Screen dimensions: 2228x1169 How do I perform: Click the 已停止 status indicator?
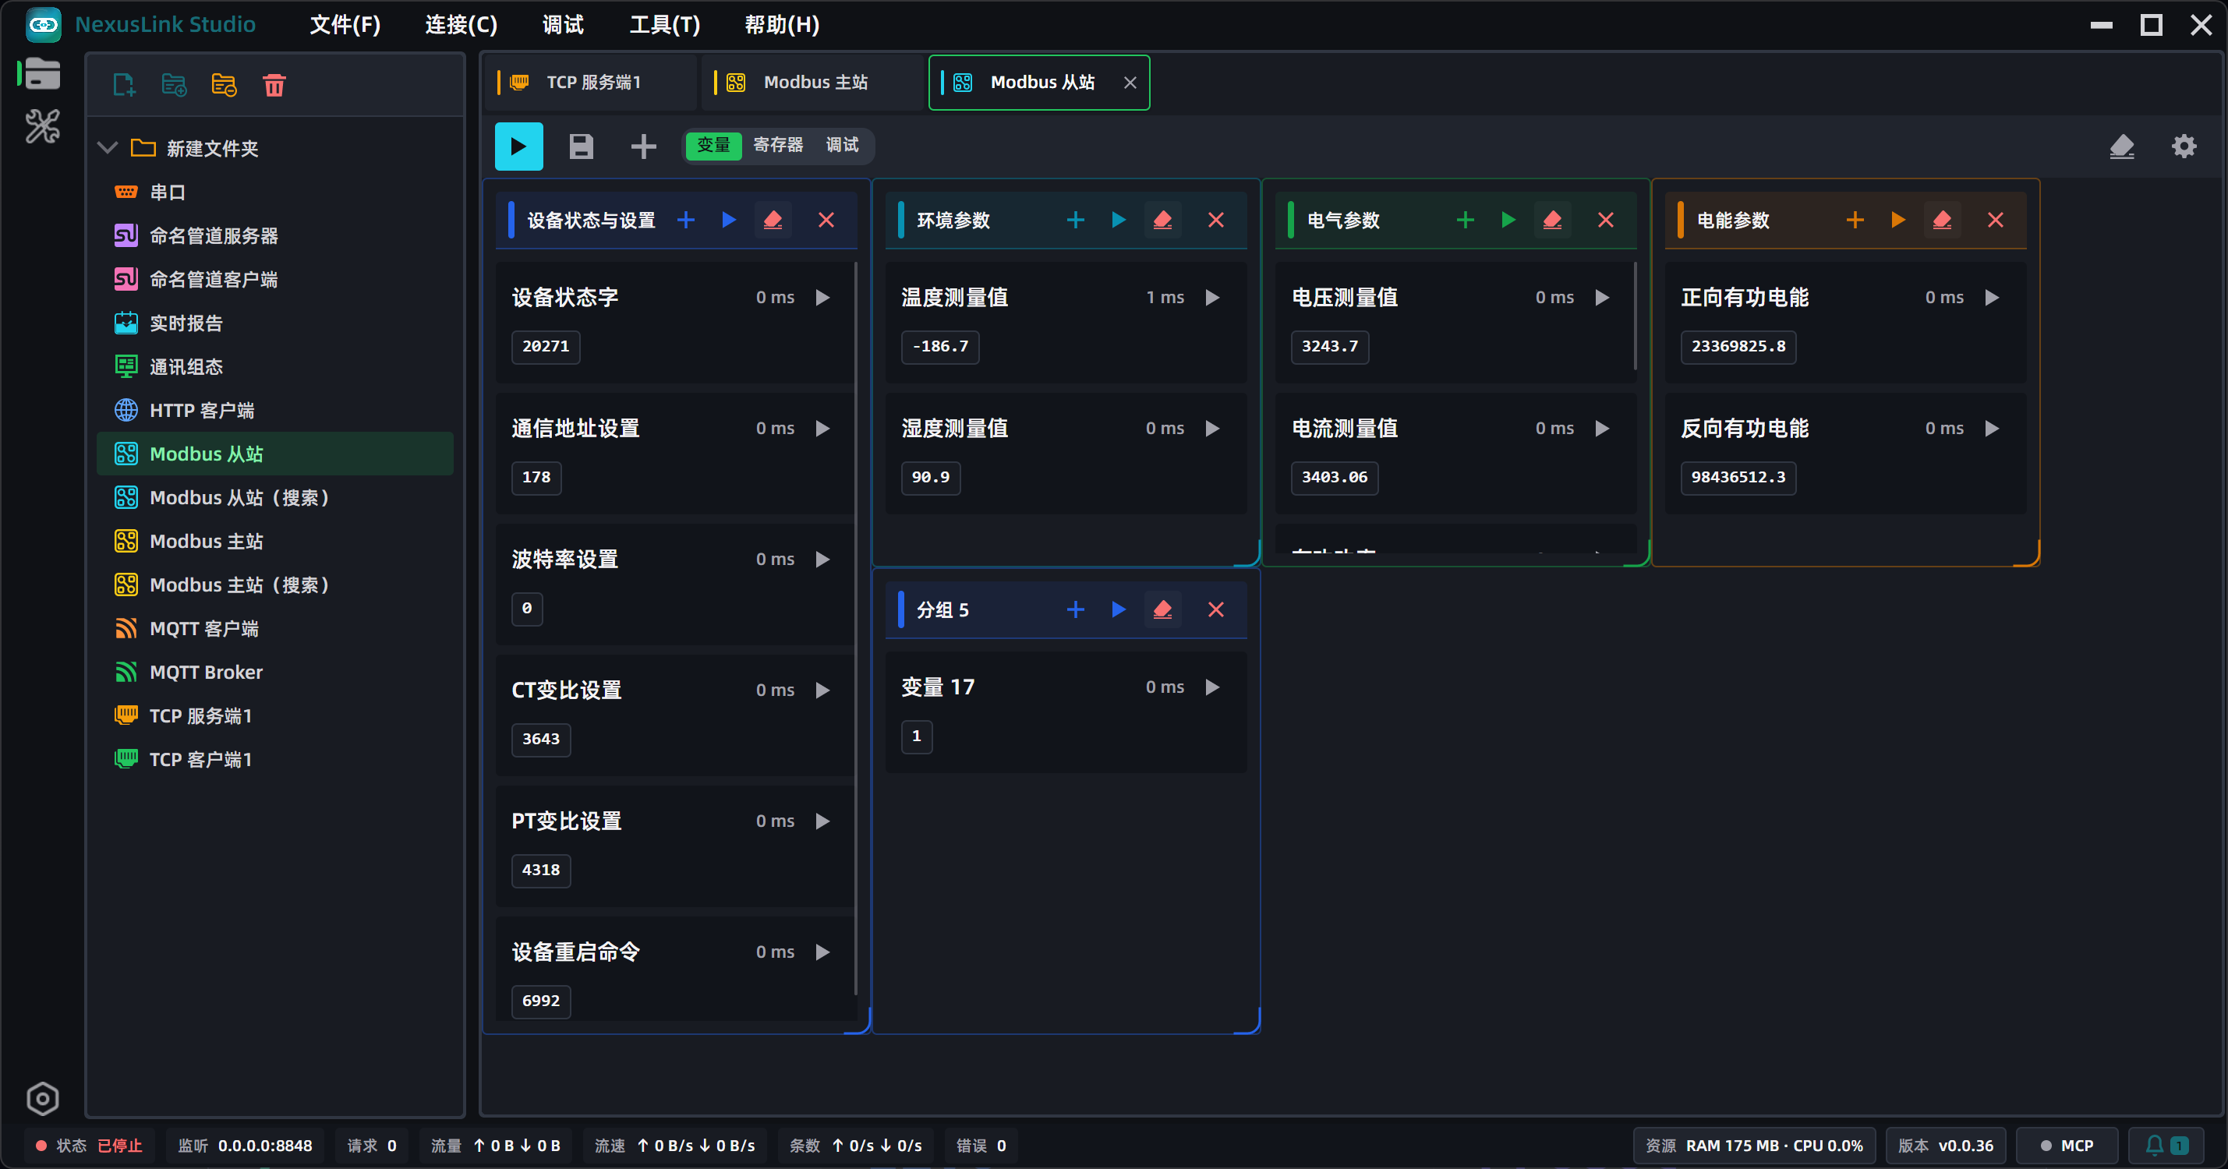[x=89, y=1145]
